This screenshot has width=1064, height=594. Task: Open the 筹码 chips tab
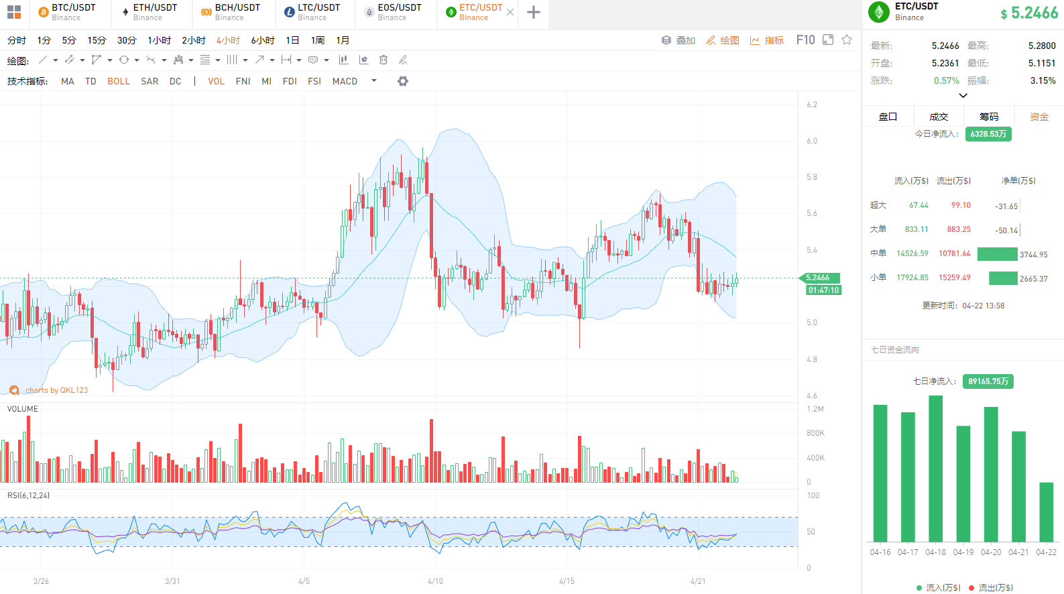pyautogui.click(x=989, y=117)
